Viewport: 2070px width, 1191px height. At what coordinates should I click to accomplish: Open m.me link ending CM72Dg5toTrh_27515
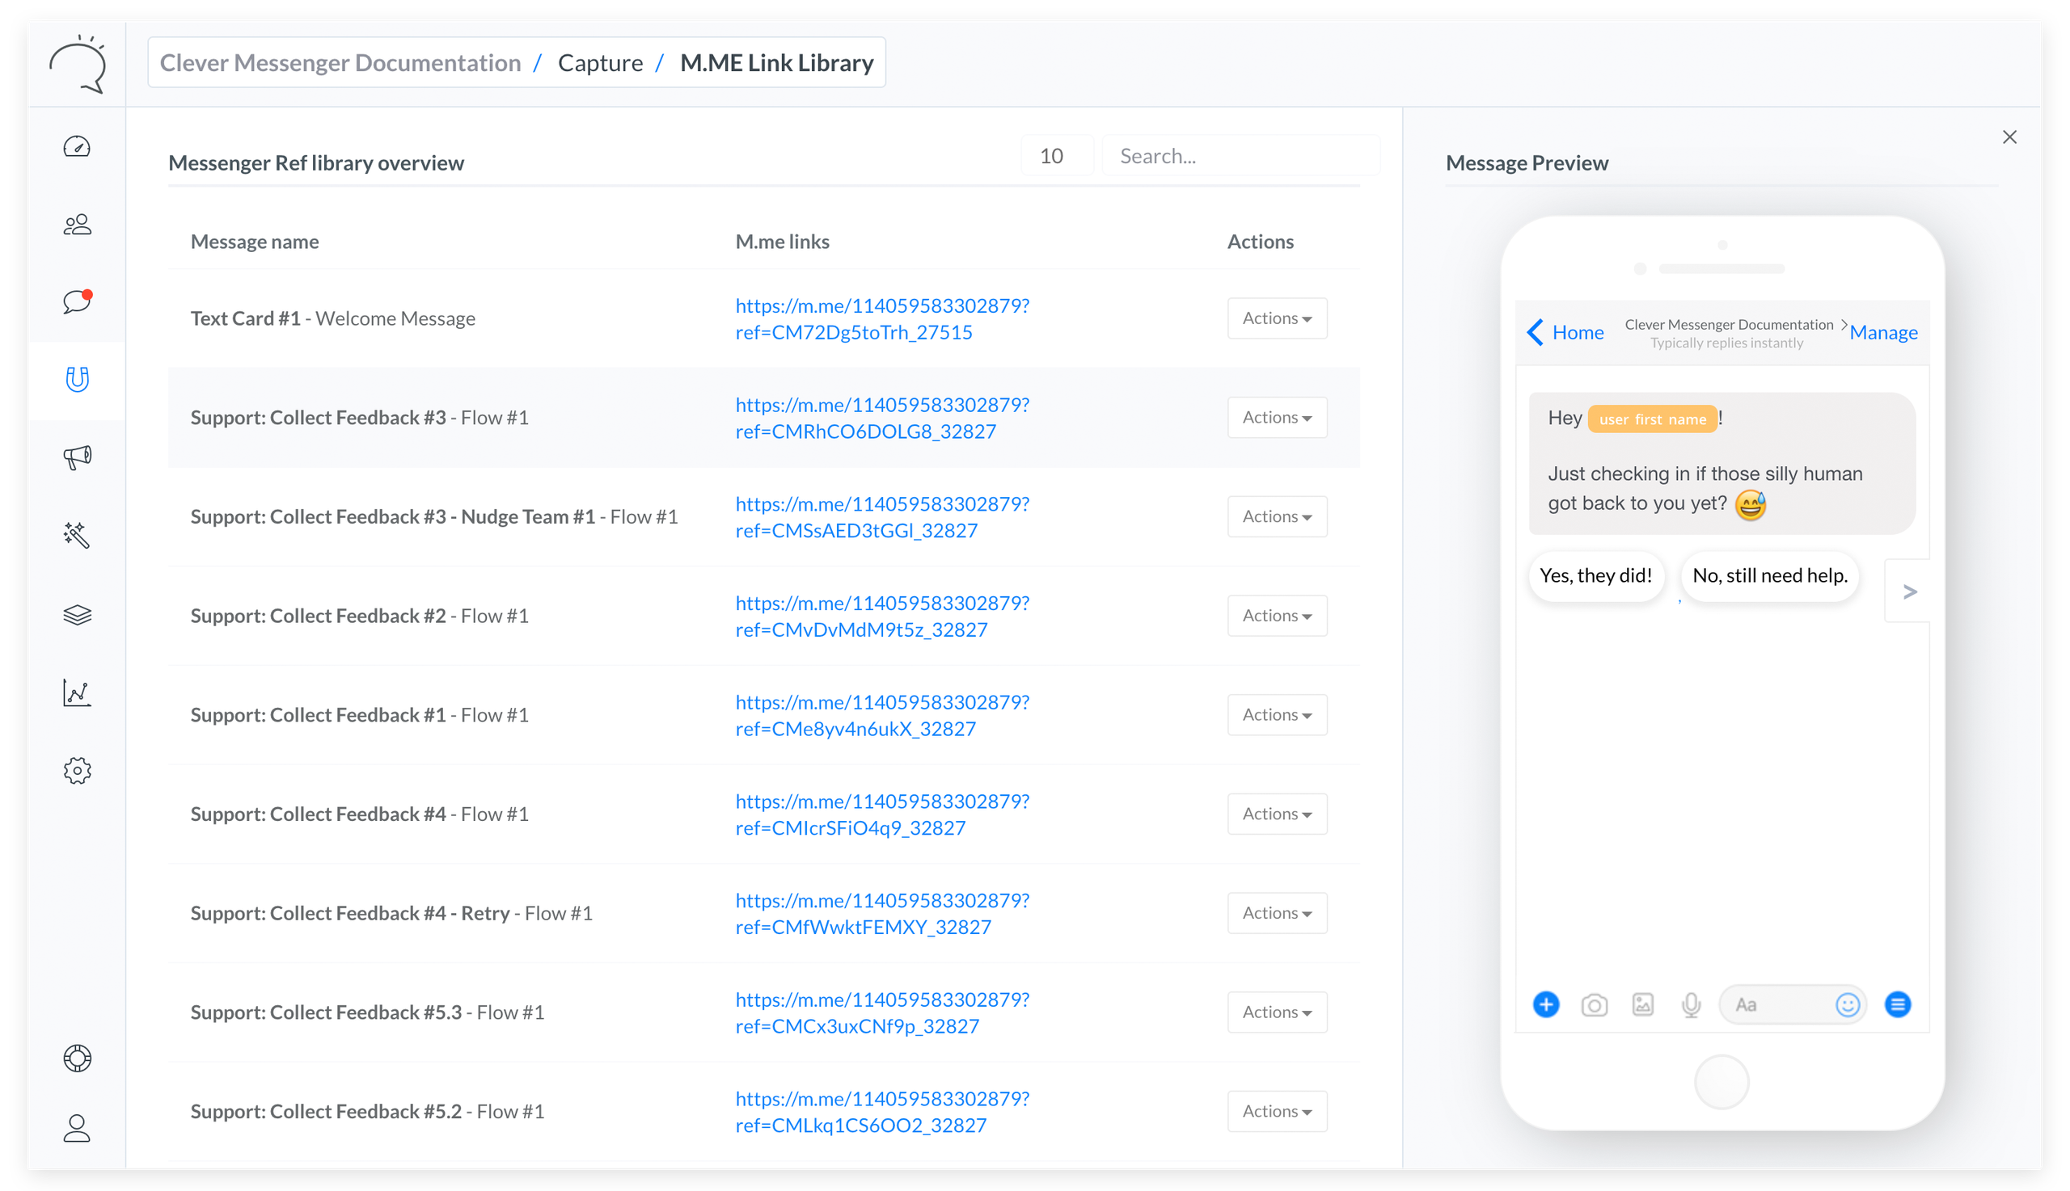881,319
